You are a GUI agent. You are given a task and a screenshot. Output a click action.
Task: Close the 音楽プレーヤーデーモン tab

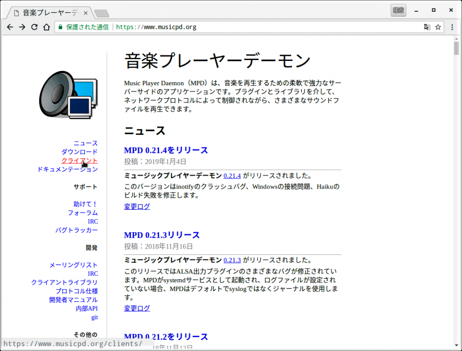click(85, 13)
